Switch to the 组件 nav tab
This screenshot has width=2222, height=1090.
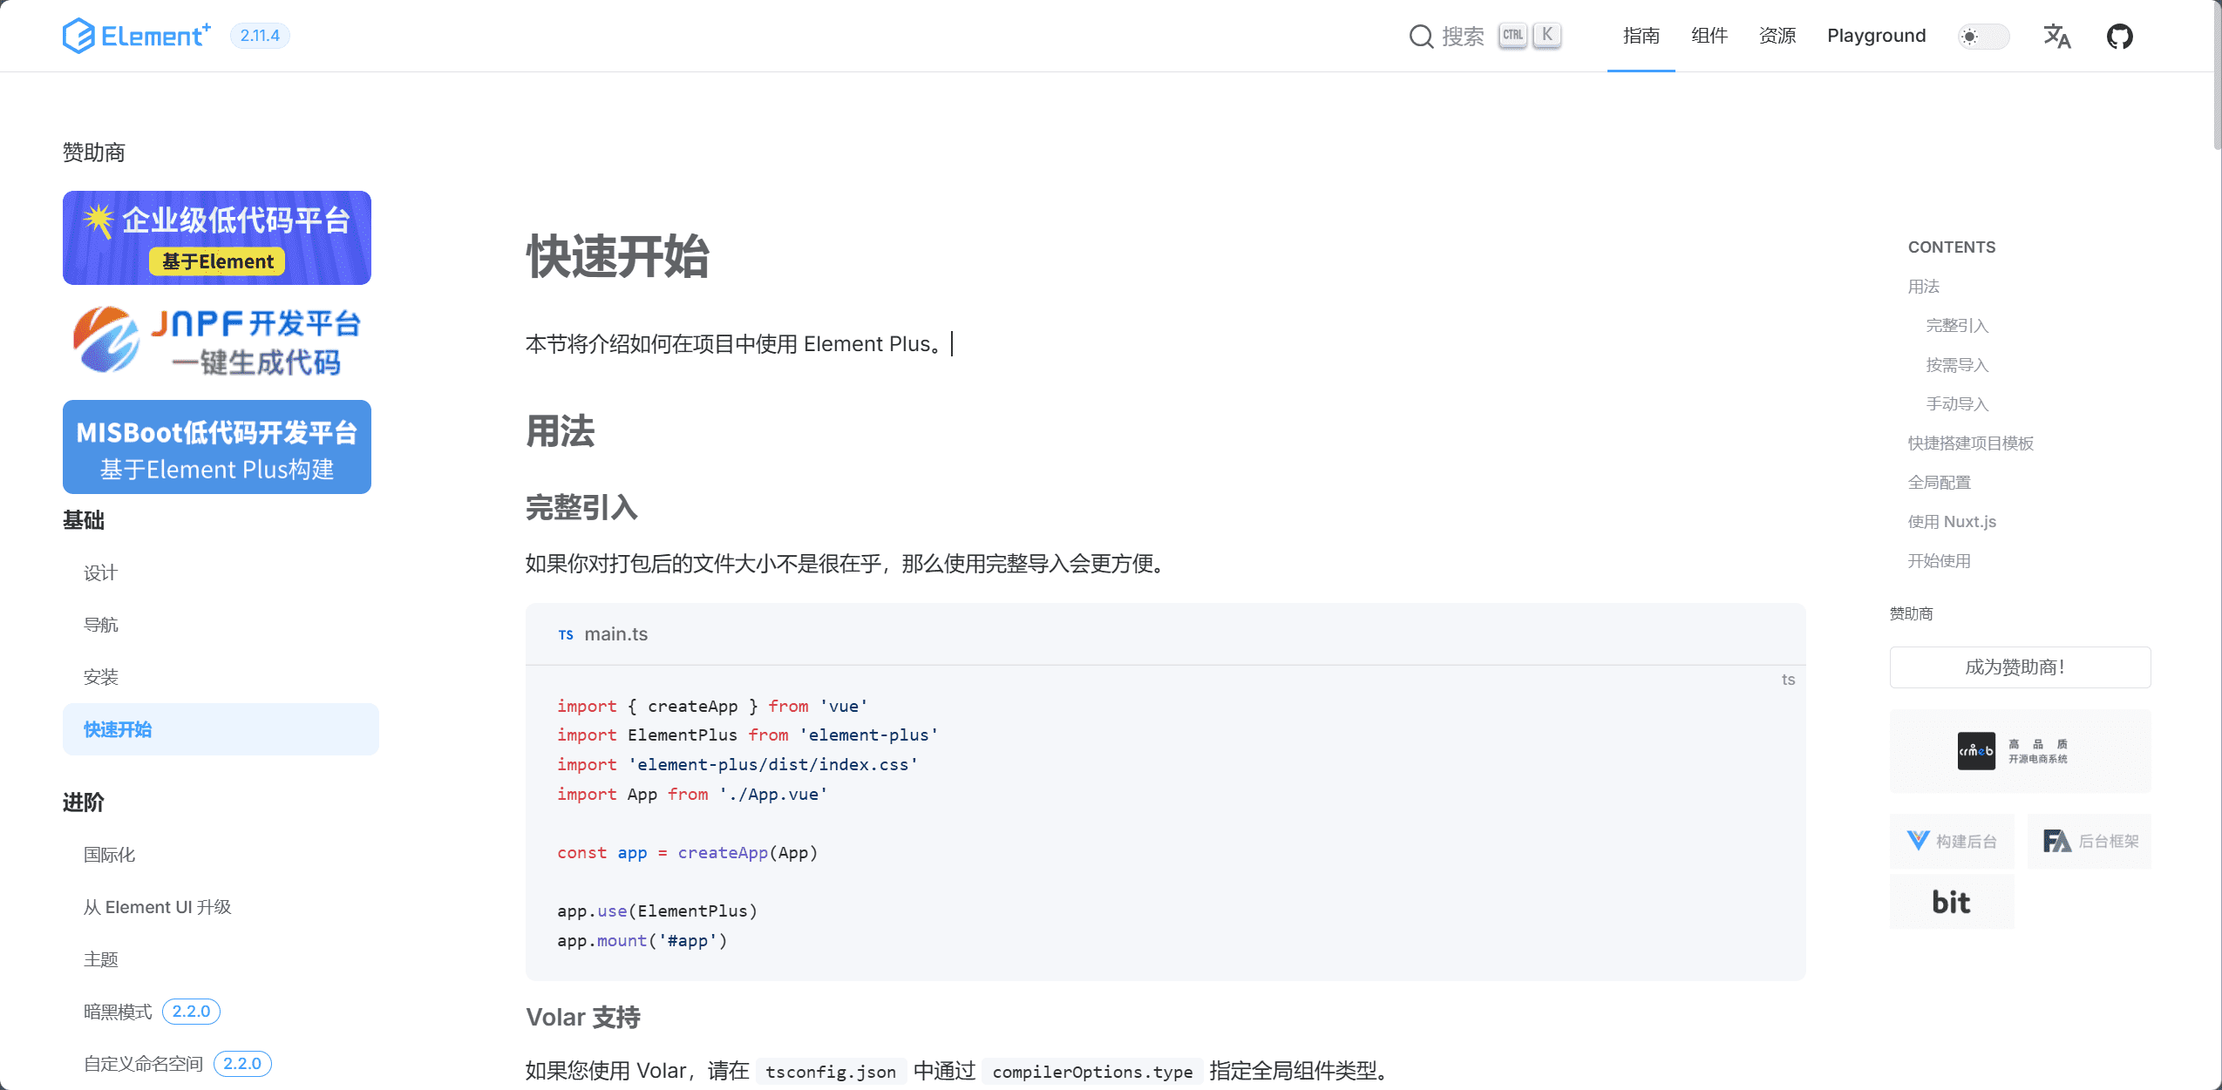(x=1709, y=36)
